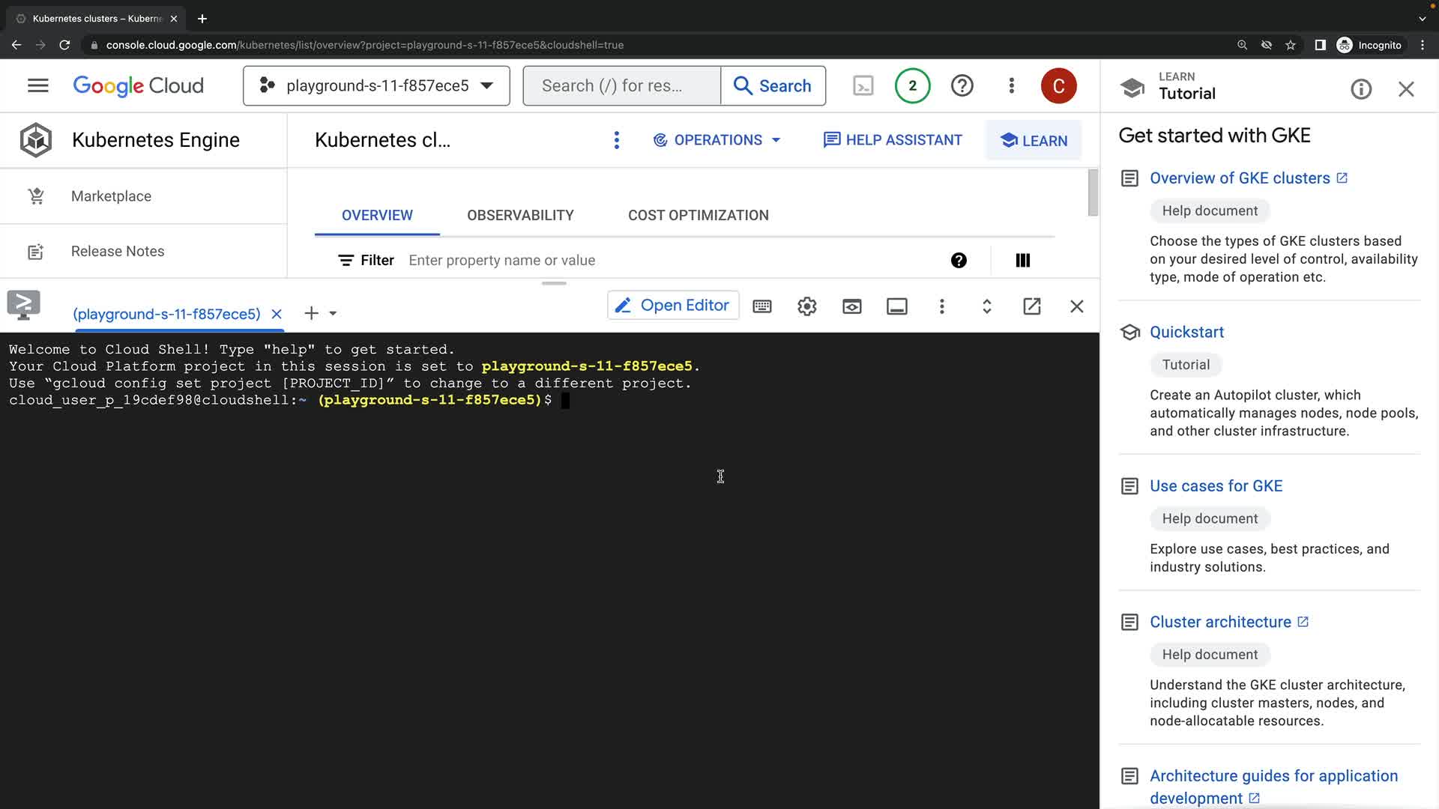Open Cloud Shell terminal settings gear
Image resolution: width=1439 pixels, height=809 pixels.
[x=807, y=306]
